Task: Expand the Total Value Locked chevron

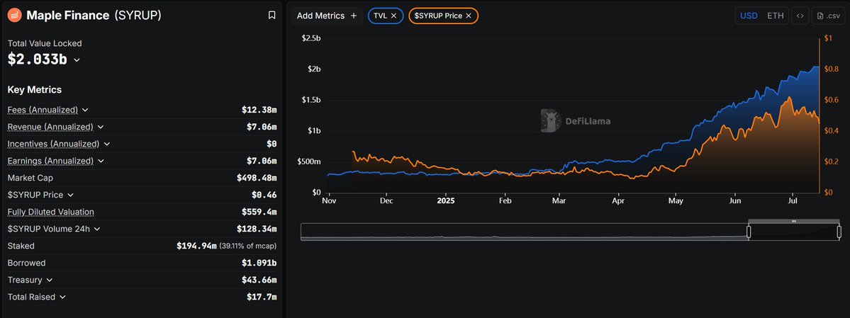Action: (77, 60)
